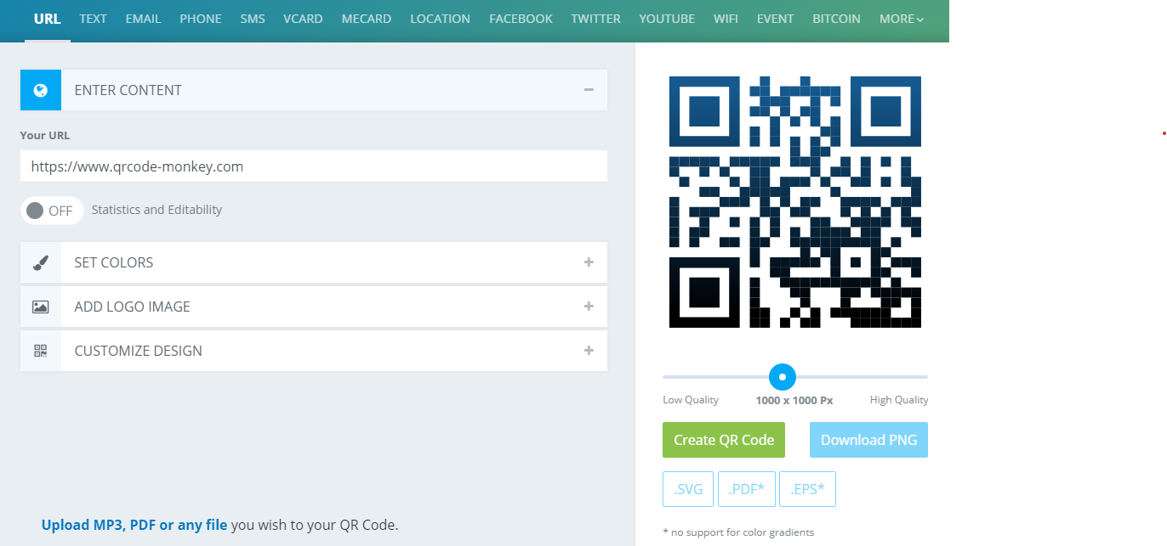Image resolution: width=1167 pixels, height=546 pixels.
Task: Open the EMAIL tab
Action: [x=143, y=19]
